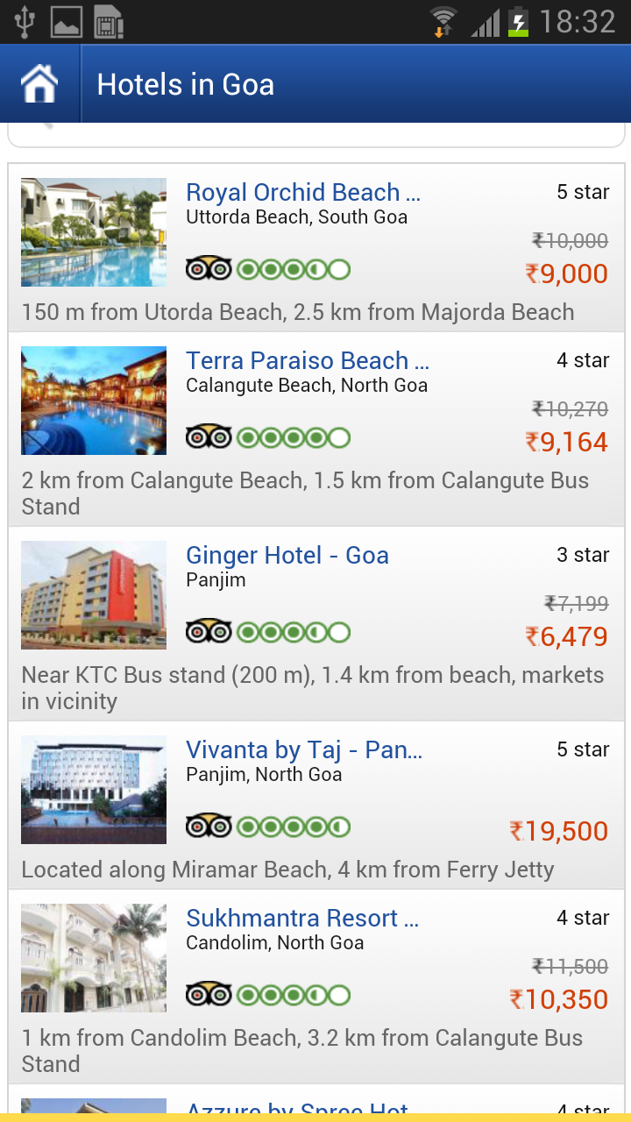The width and height of the screenshot is (631, 1122).
Task: Tap TripAdvisor owl icon for Vivanta by Taj
Action: 209,827
